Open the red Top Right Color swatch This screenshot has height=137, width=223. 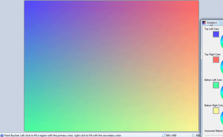[x=216, y=60]
